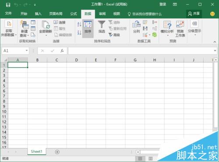Click the smiley feedback icon

tap(212, 14)
